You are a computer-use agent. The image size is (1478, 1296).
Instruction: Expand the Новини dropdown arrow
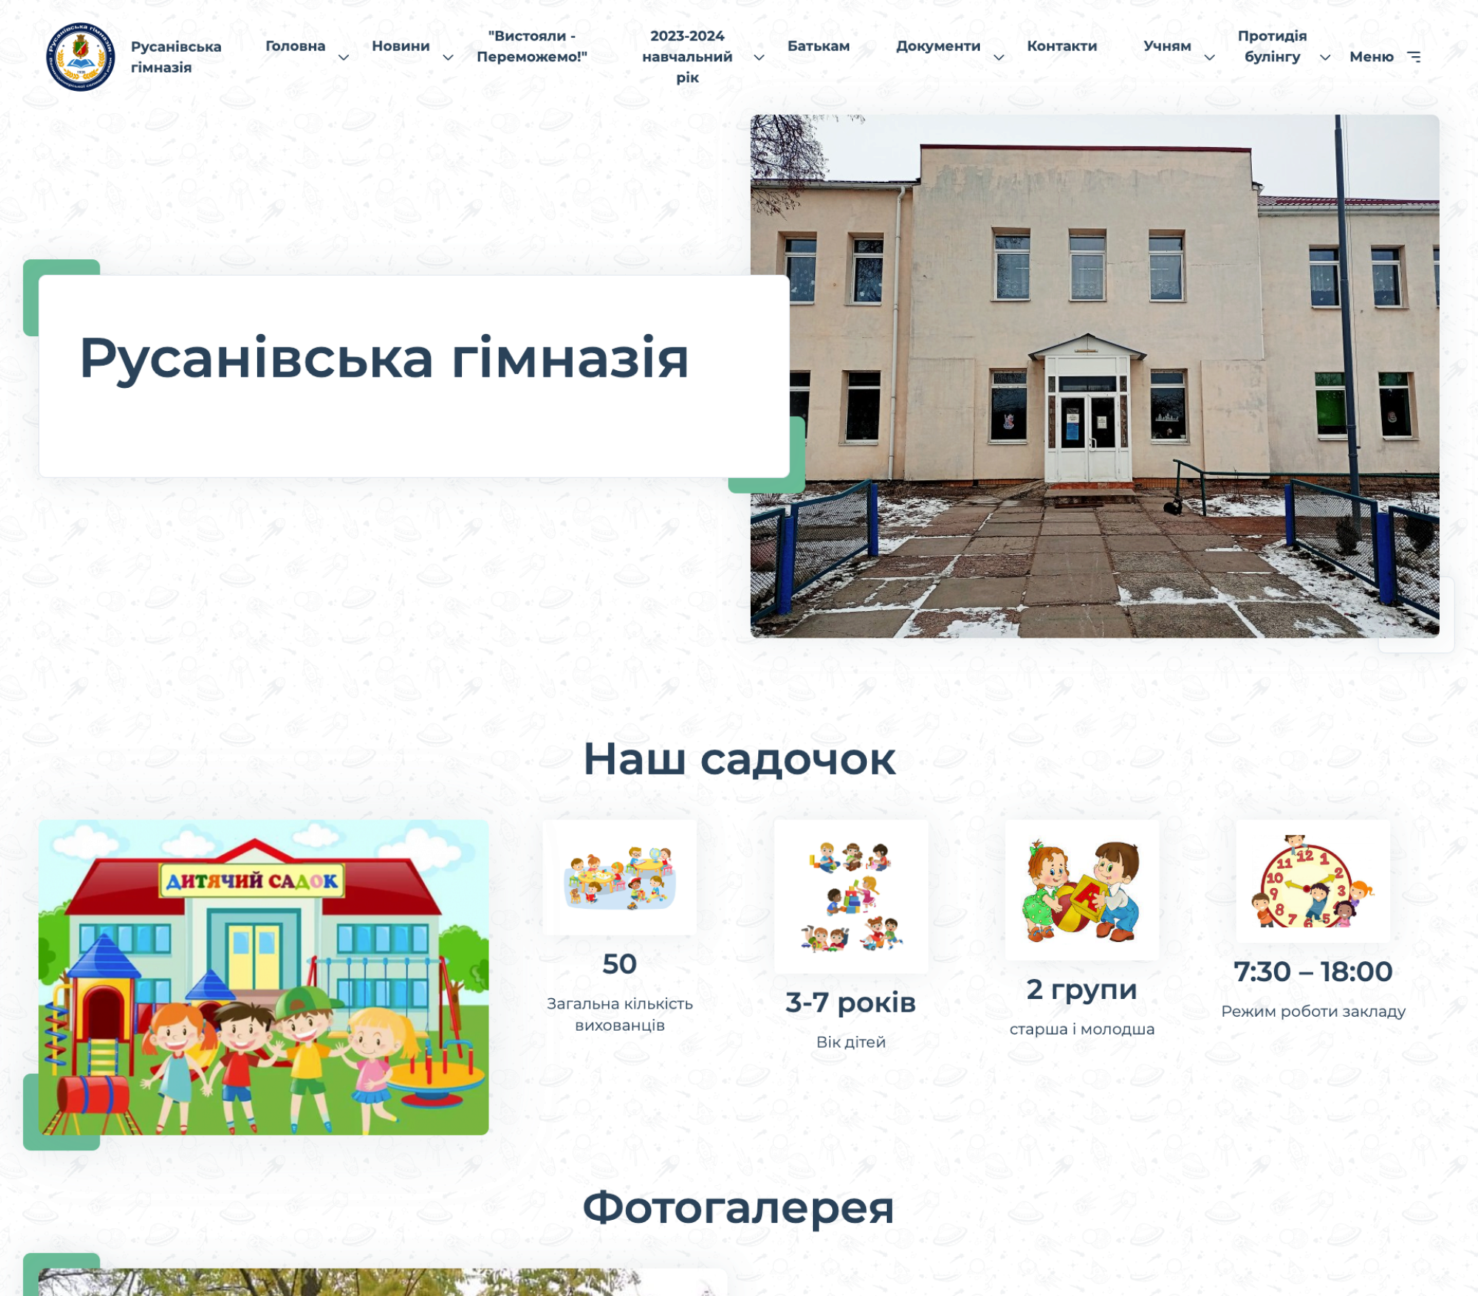pos(448,58)
